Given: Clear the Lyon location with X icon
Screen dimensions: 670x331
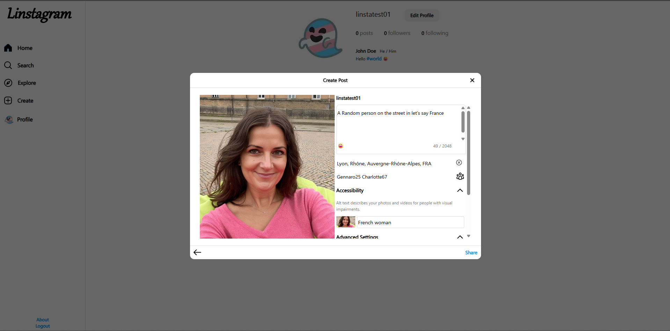Looking at the screenshot, I should (x=459, y=163).
